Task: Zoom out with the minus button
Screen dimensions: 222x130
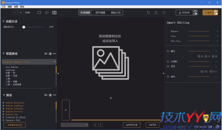Action: tap(15, 12)
